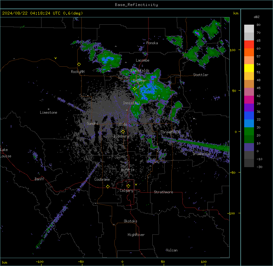This screenshot has height=266, width=273.
Task: Select the yellow diamond marker below RedDeer
Action: pos(135,89)
